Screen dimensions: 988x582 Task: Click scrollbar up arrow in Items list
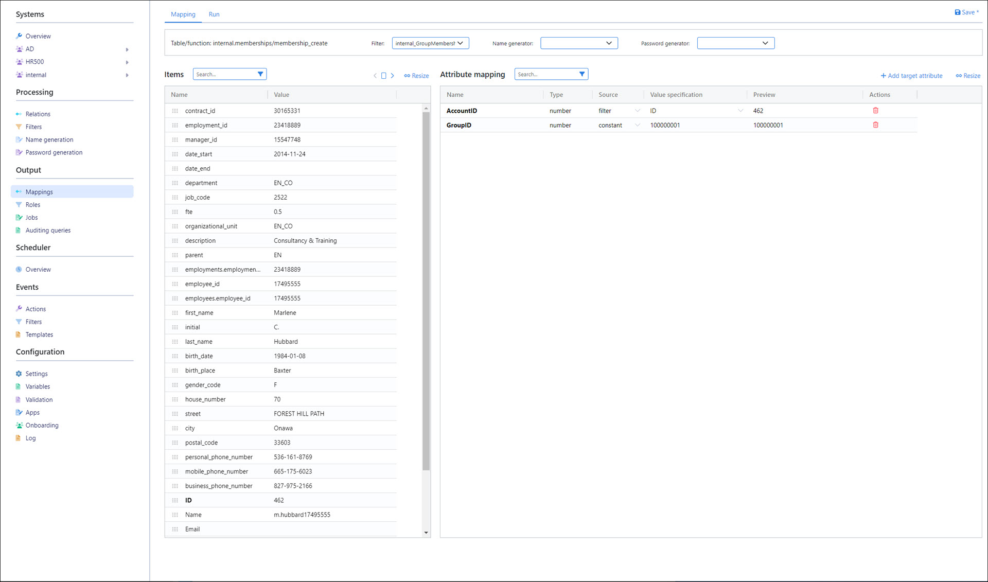[426, 108]
